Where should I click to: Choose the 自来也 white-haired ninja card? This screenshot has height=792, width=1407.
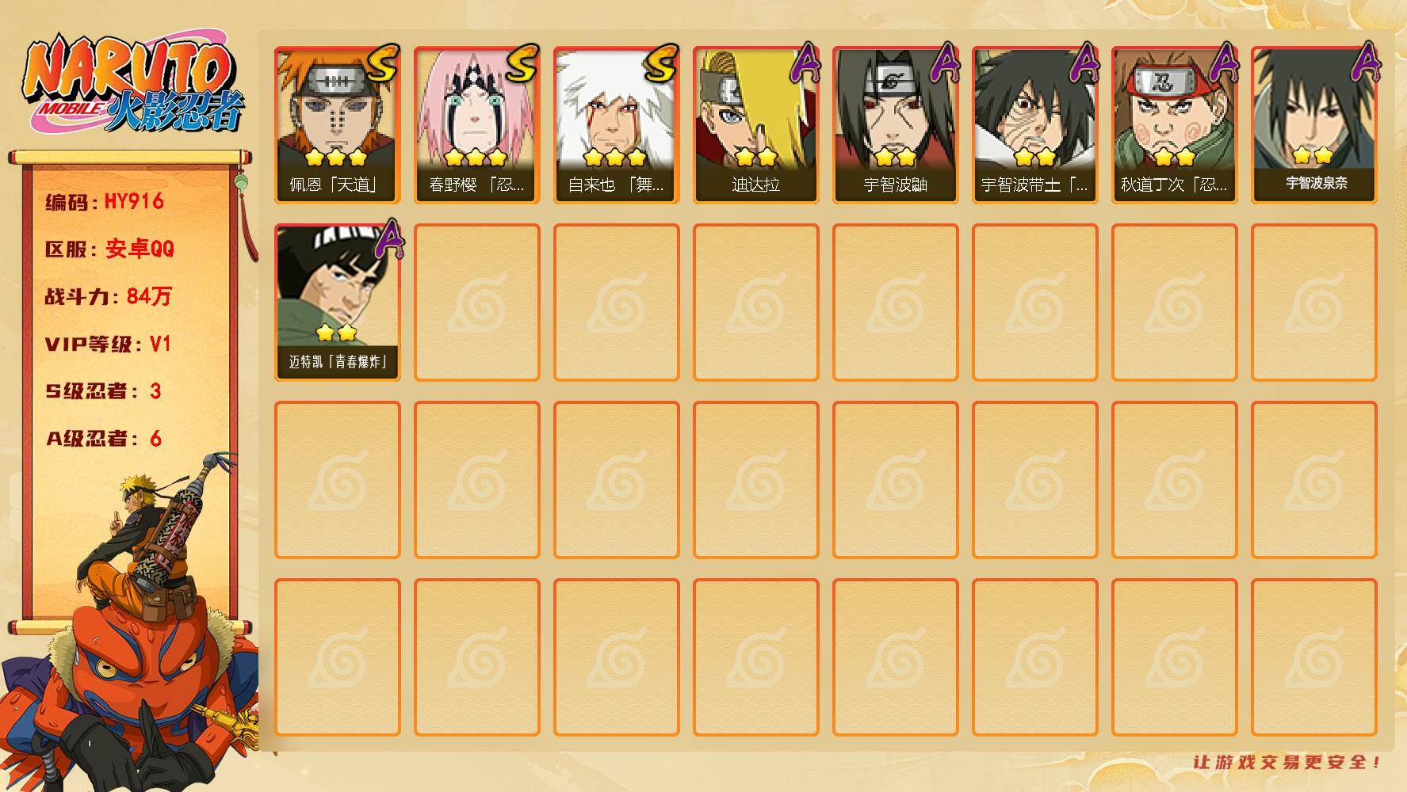pos(616,125)
